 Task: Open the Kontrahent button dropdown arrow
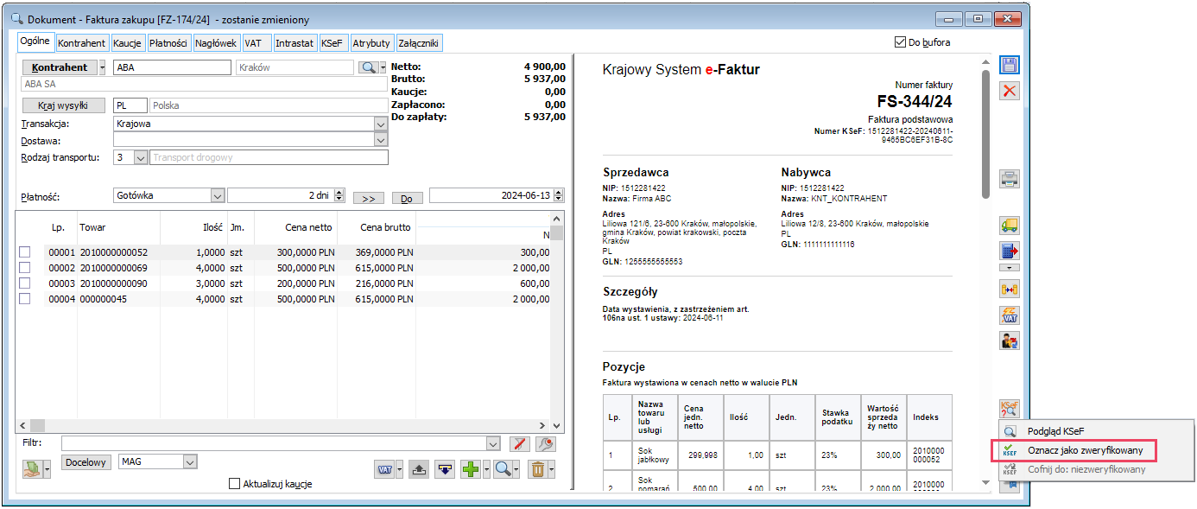(103, 67)
